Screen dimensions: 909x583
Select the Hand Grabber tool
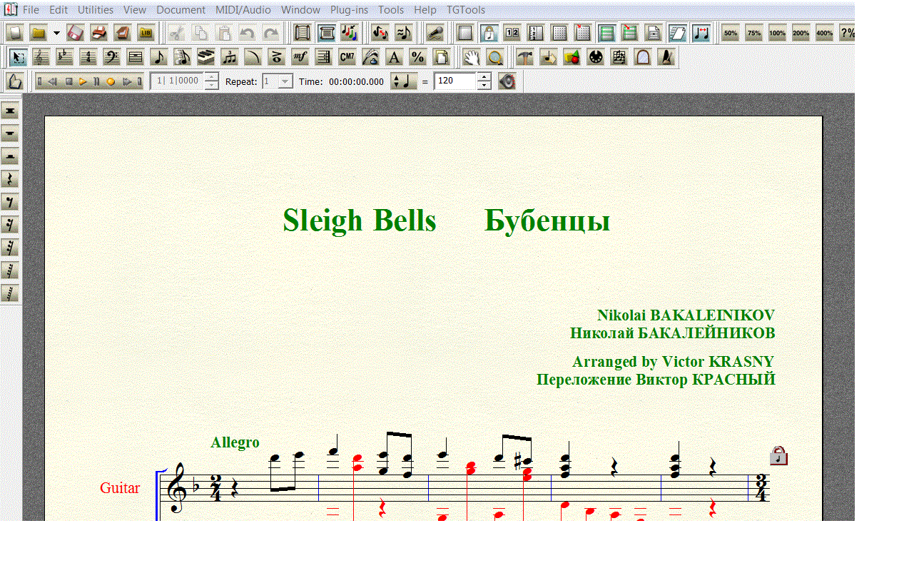(472, 57)
